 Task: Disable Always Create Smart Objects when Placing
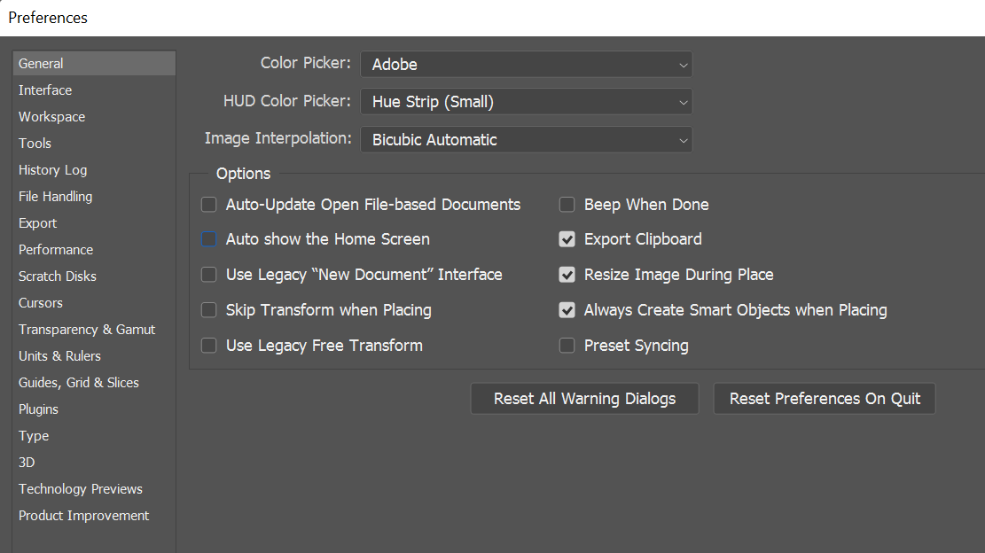(567, 310)
